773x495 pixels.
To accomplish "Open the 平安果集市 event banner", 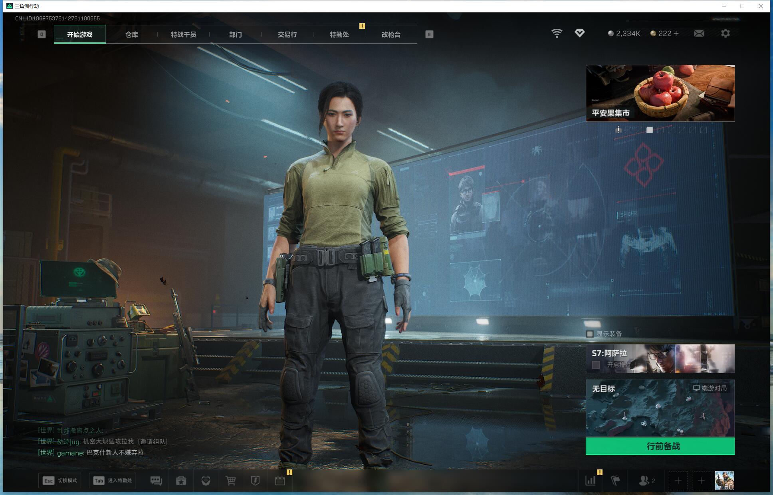I will 660,93.
